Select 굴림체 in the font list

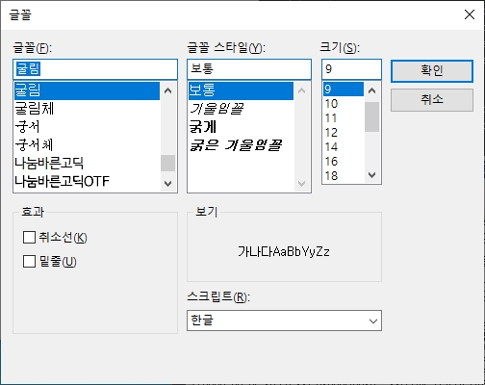tap(87, 109)
